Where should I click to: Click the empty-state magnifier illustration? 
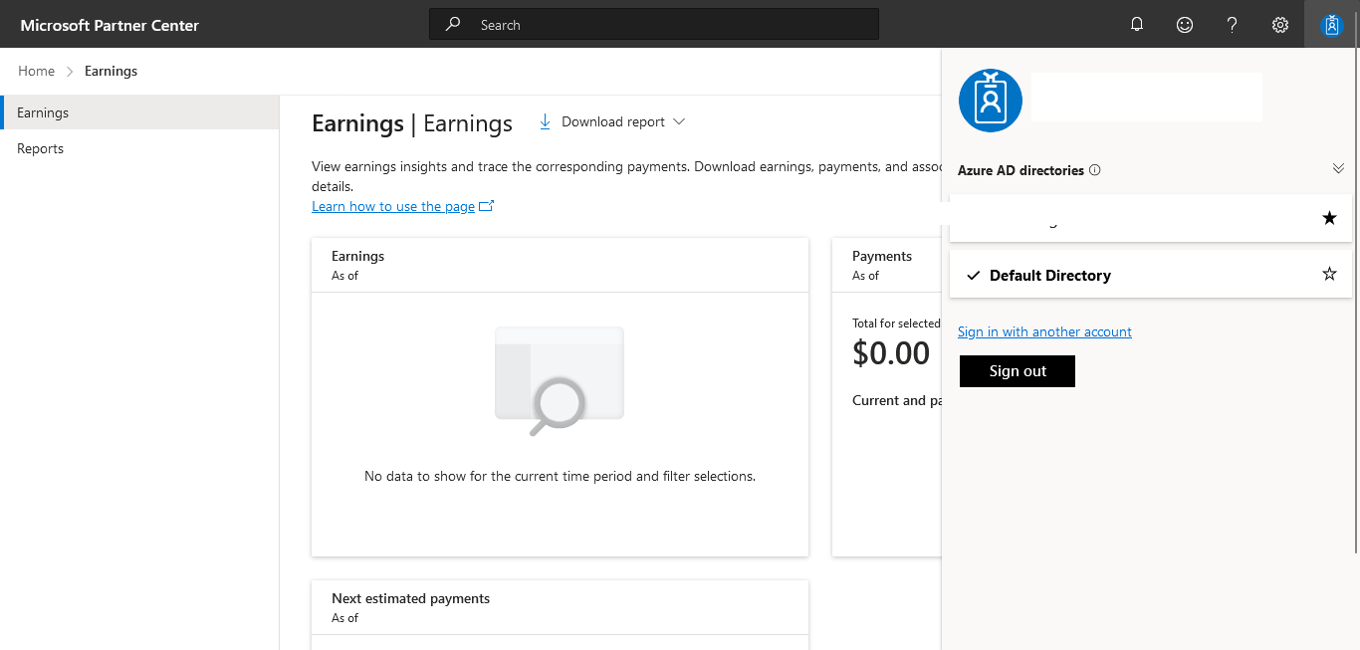pyautogui.click(x=560, y=381)
